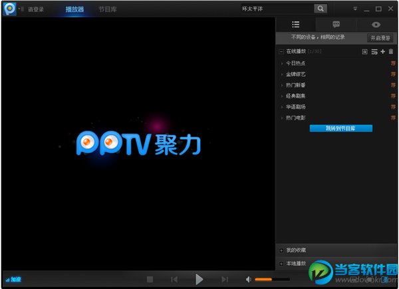Click the trash clear-playlist icon
Image resolution: width=399 pixels, height=289 pixels.
click(x=391, y=52)
